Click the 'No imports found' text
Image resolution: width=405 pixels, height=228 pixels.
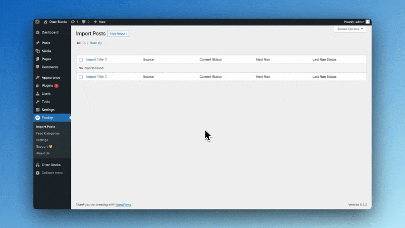[x=91, y=68]
